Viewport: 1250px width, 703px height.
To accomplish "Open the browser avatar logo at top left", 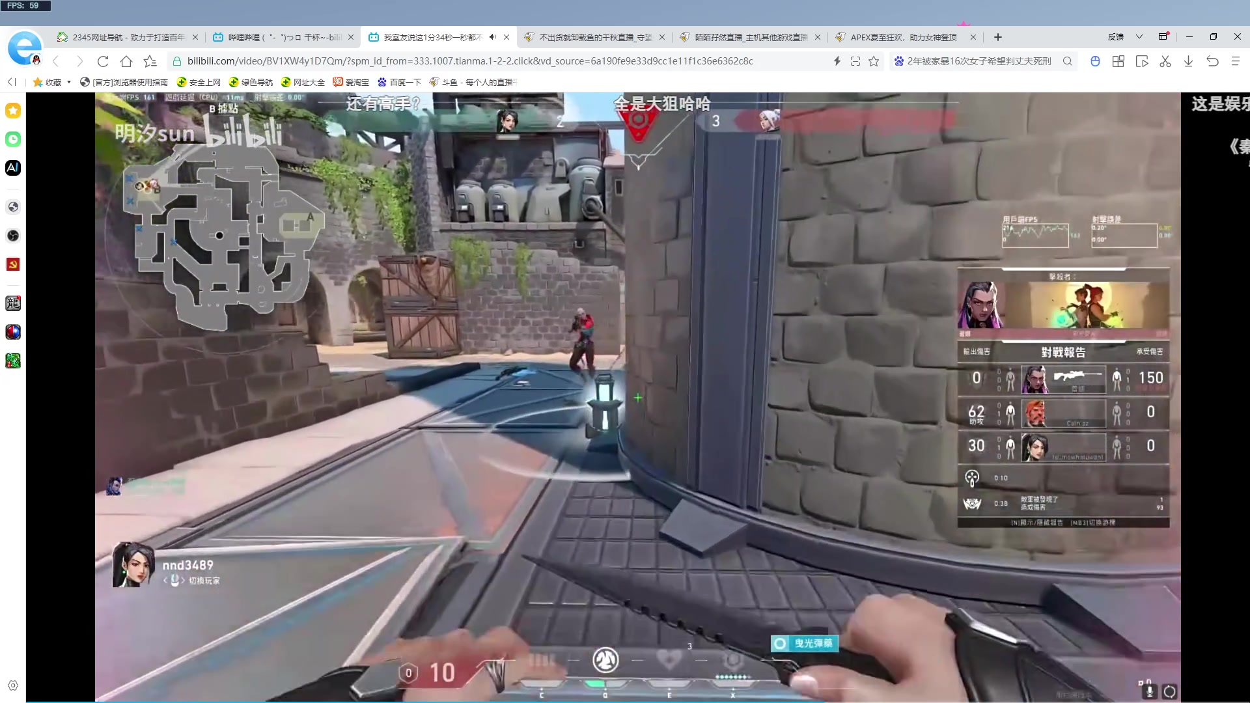I will point(24,48).
